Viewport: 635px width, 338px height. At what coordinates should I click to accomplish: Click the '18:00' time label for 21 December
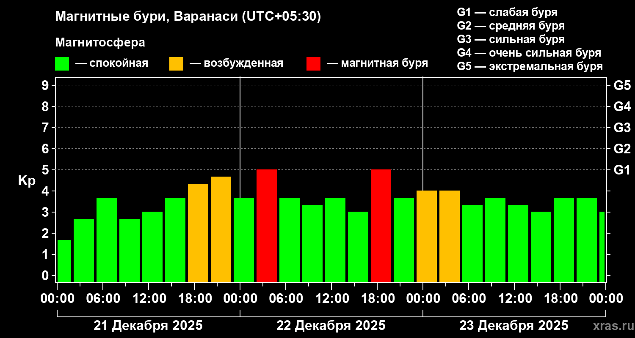194,298
